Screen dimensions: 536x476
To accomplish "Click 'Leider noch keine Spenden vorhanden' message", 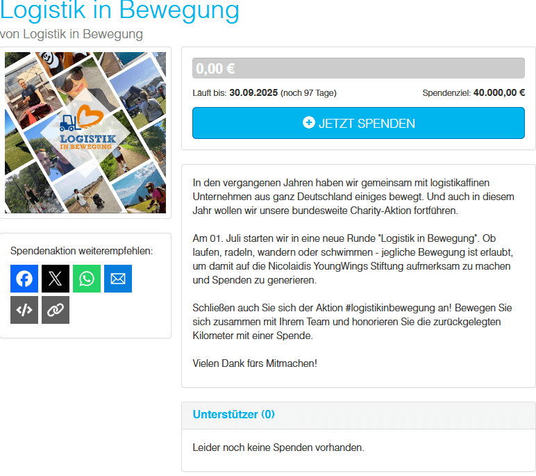I will click(278, 448).
